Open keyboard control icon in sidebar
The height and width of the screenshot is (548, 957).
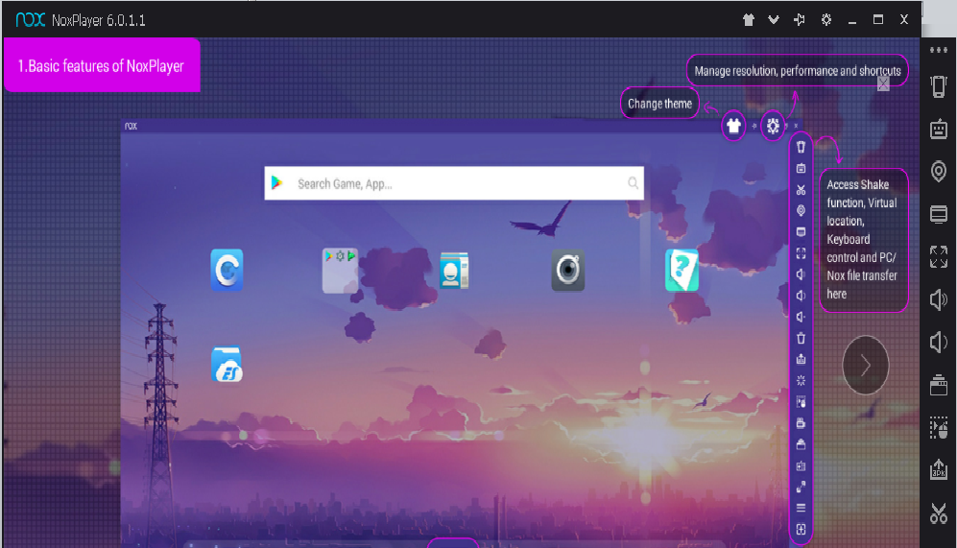point(939,129)
